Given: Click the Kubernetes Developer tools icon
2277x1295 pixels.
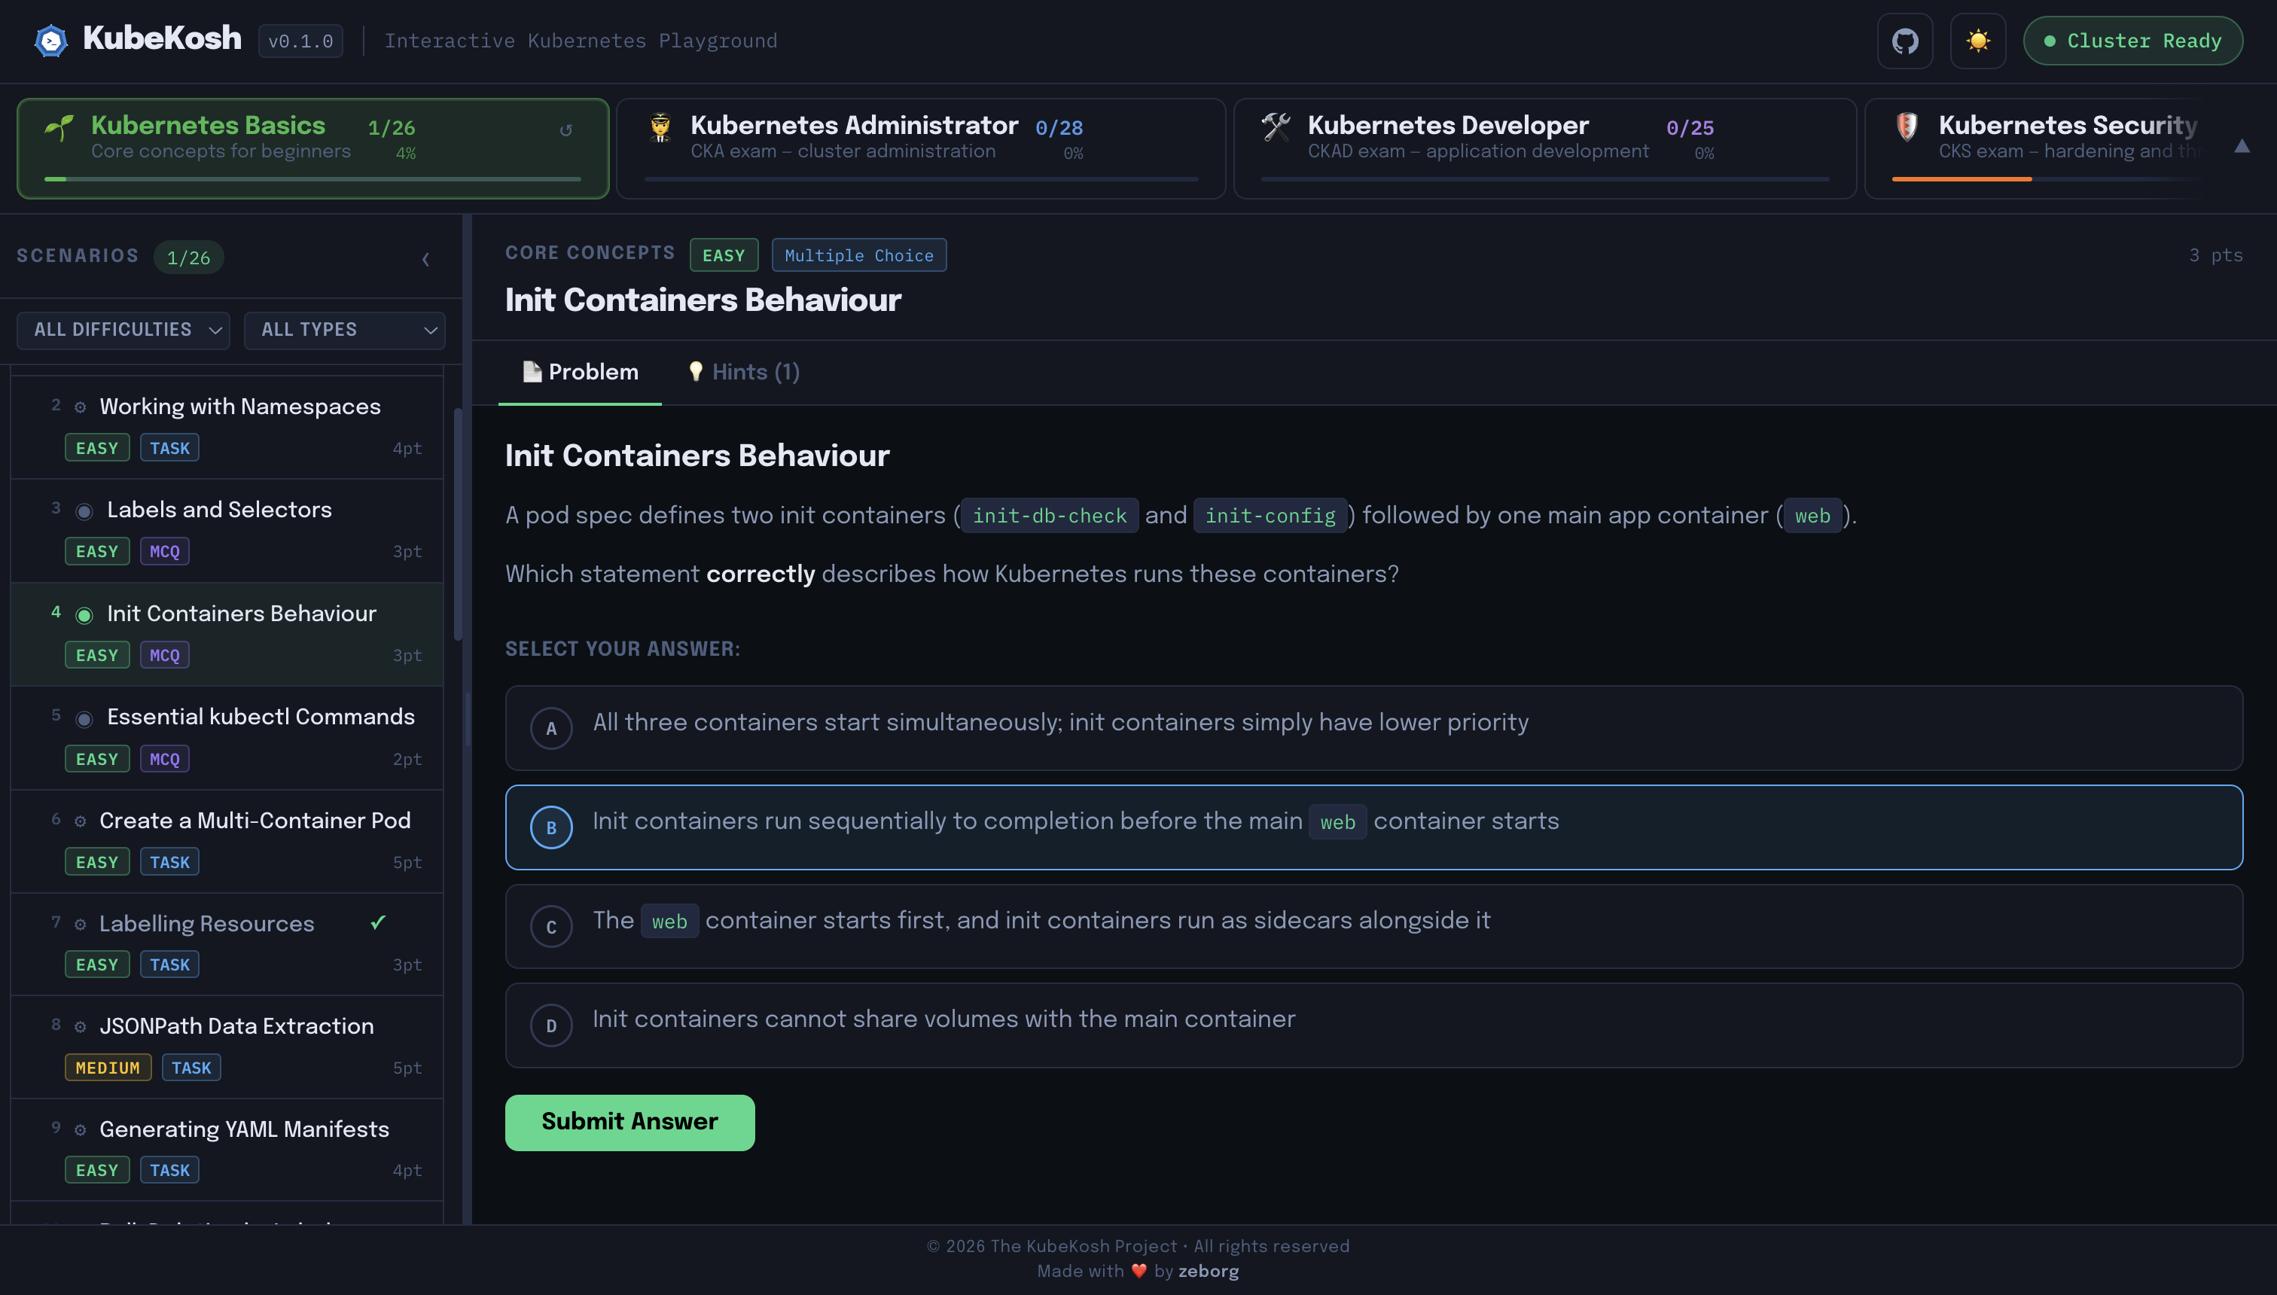Looking at the screenshot, I should tap(1276, 127).
